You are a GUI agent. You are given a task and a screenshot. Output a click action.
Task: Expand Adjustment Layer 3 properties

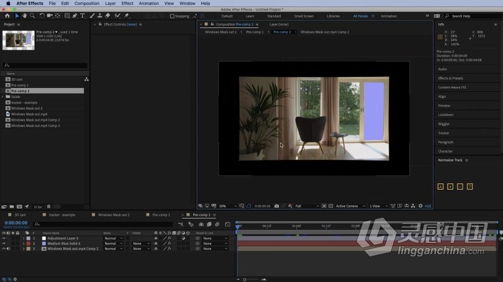click(x=24, y=238)
